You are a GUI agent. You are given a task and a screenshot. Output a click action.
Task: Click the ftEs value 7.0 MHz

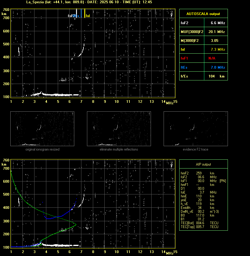tap(218, 67)
